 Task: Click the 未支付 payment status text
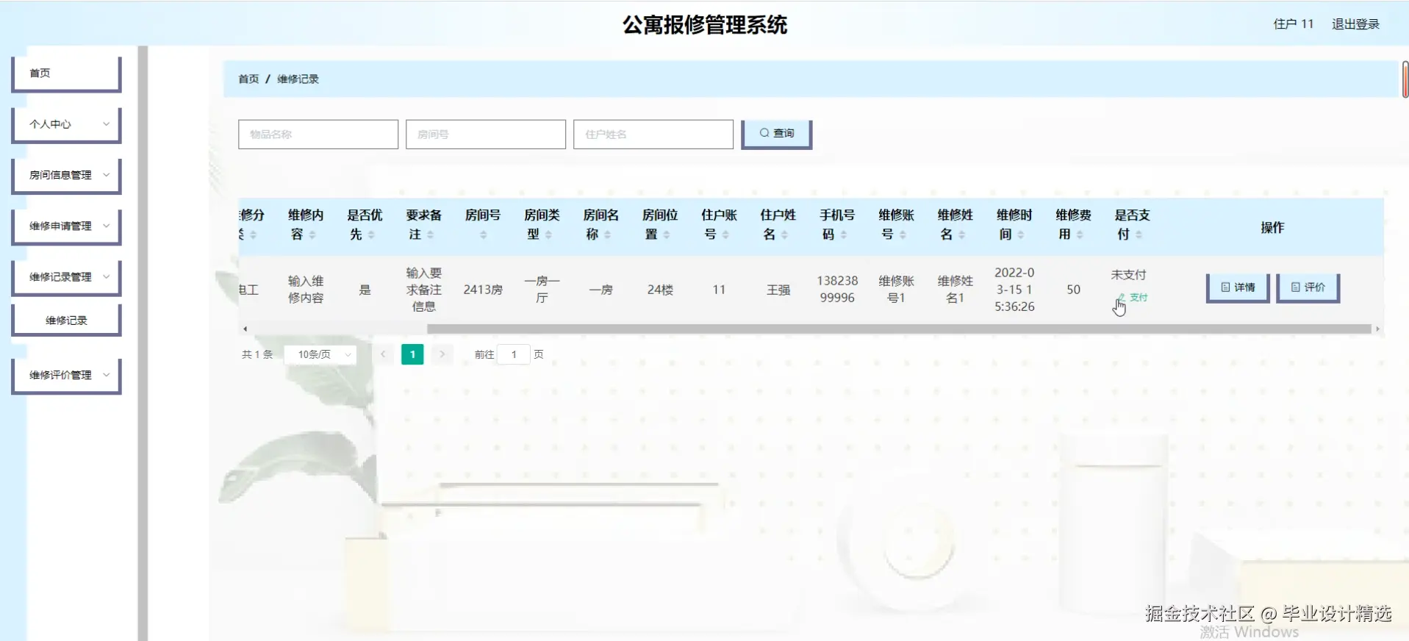1128,275
